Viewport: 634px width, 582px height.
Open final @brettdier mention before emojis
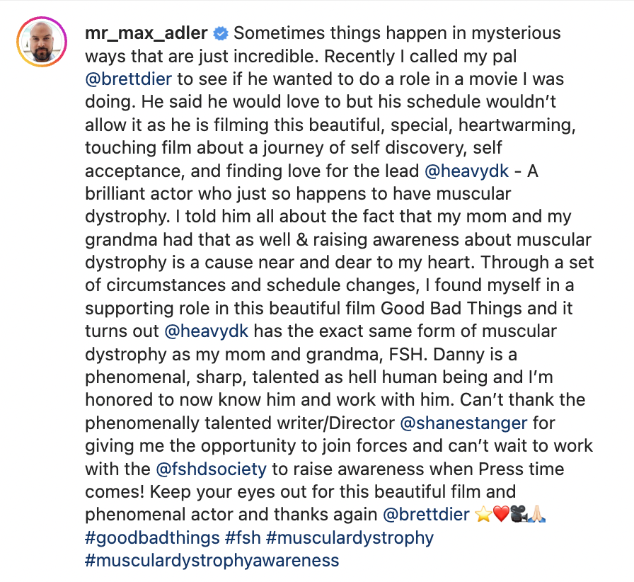tap(426, 515)
